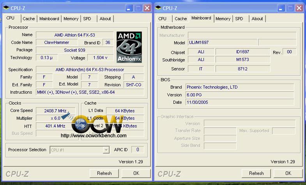Image resolution: width=306 pixels, height=185 pixels.
Task: Click the Package value Socket 939
Action: (74, 50)
